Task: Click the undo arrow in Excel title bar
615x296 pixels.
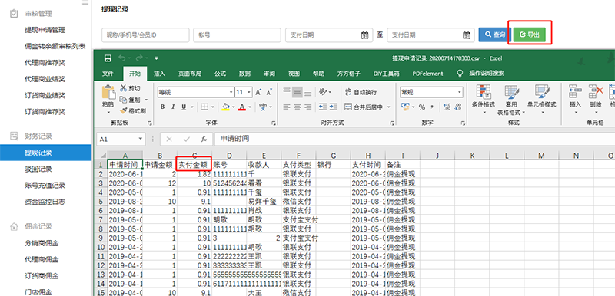Action: click(122, 58)
